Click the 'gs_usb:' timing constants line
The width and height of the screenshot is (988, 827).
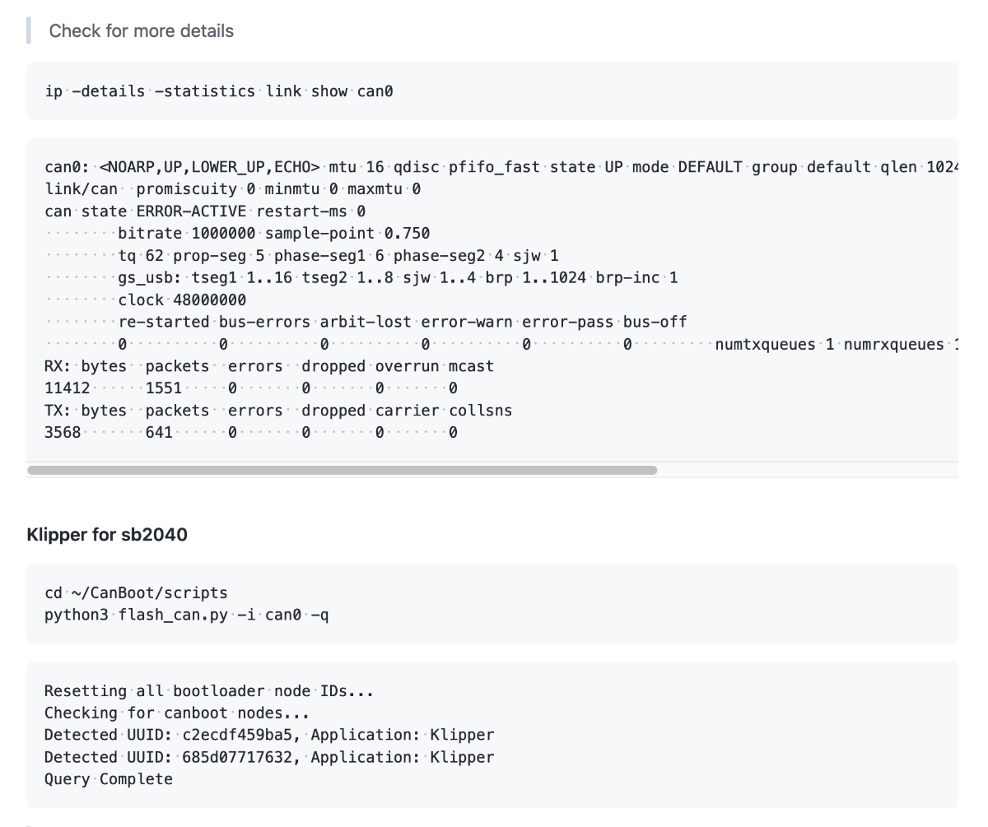[x=398, y=278]
